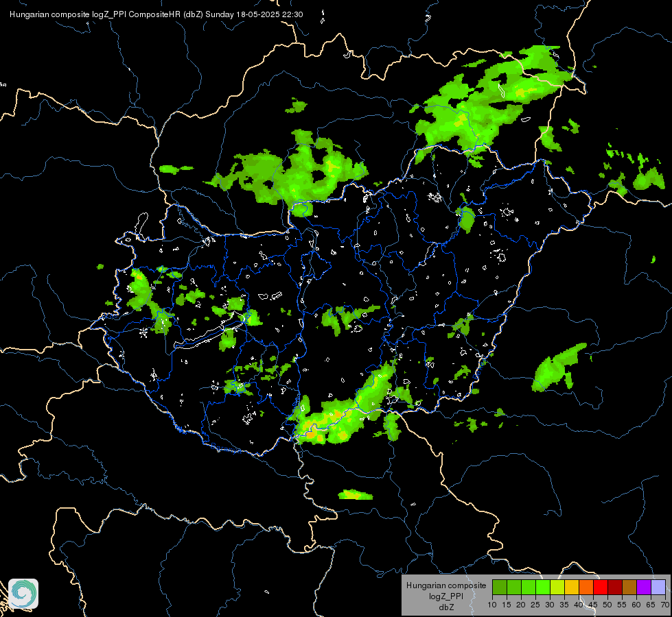Select the 35-40 dBZ yellow swatch

pyautogui.click(x=572, y=587)
